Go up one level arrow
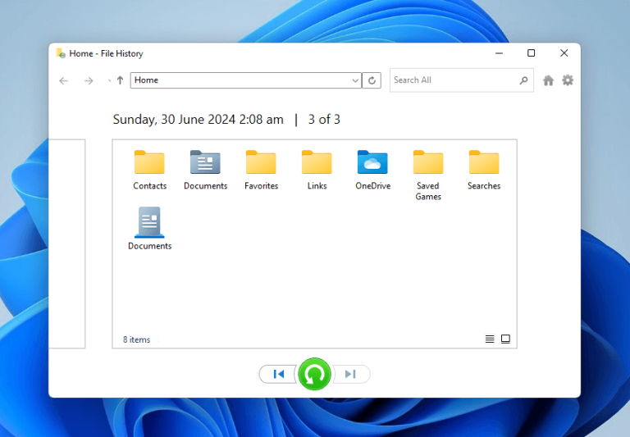Image resolution: width=630 pixels, height=437 pixels. tap(120, 80)
